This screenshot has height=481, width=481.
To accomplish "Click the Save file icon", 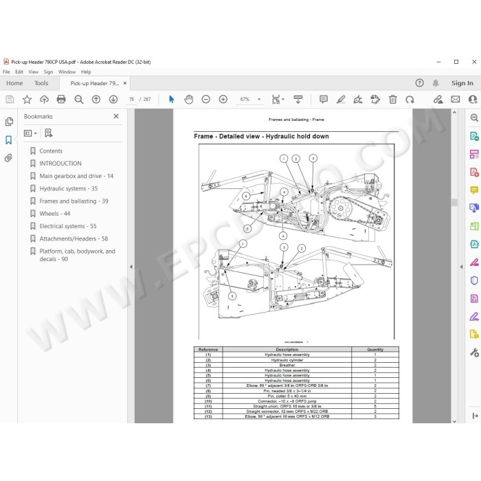I will click(x=10, y=100).
